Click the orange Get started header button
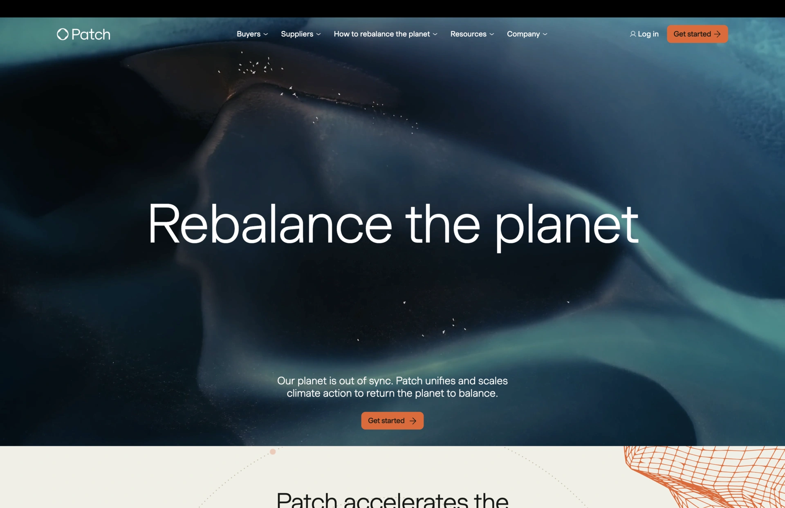This screenshot has width=785, height=508. click(697, 34)
